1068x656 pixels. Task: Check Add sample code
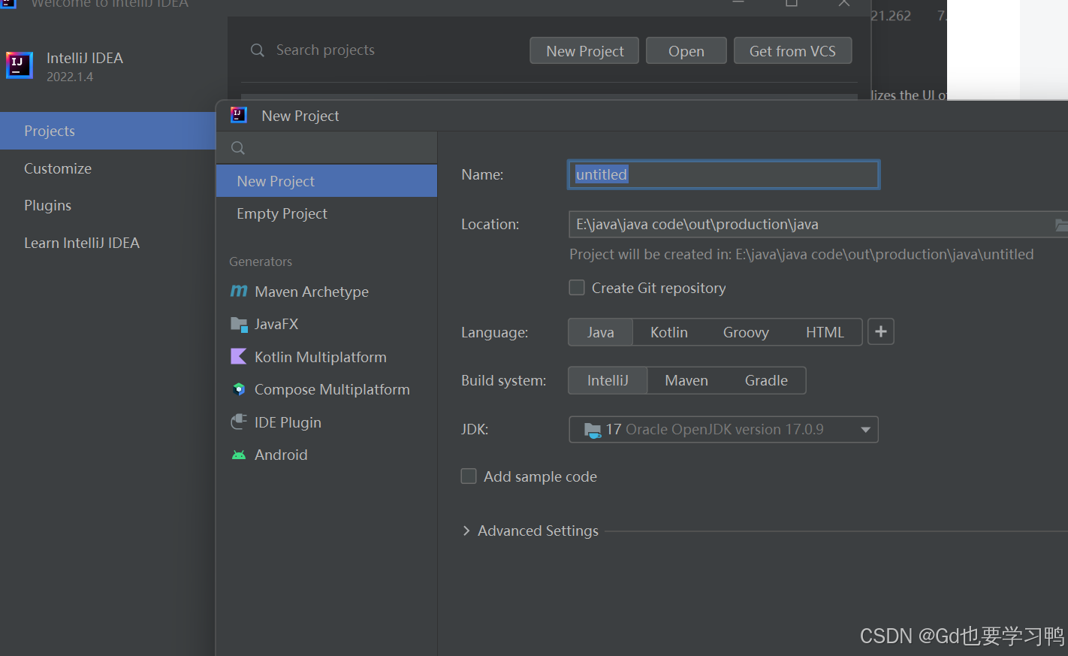click(x=468, y=476)
